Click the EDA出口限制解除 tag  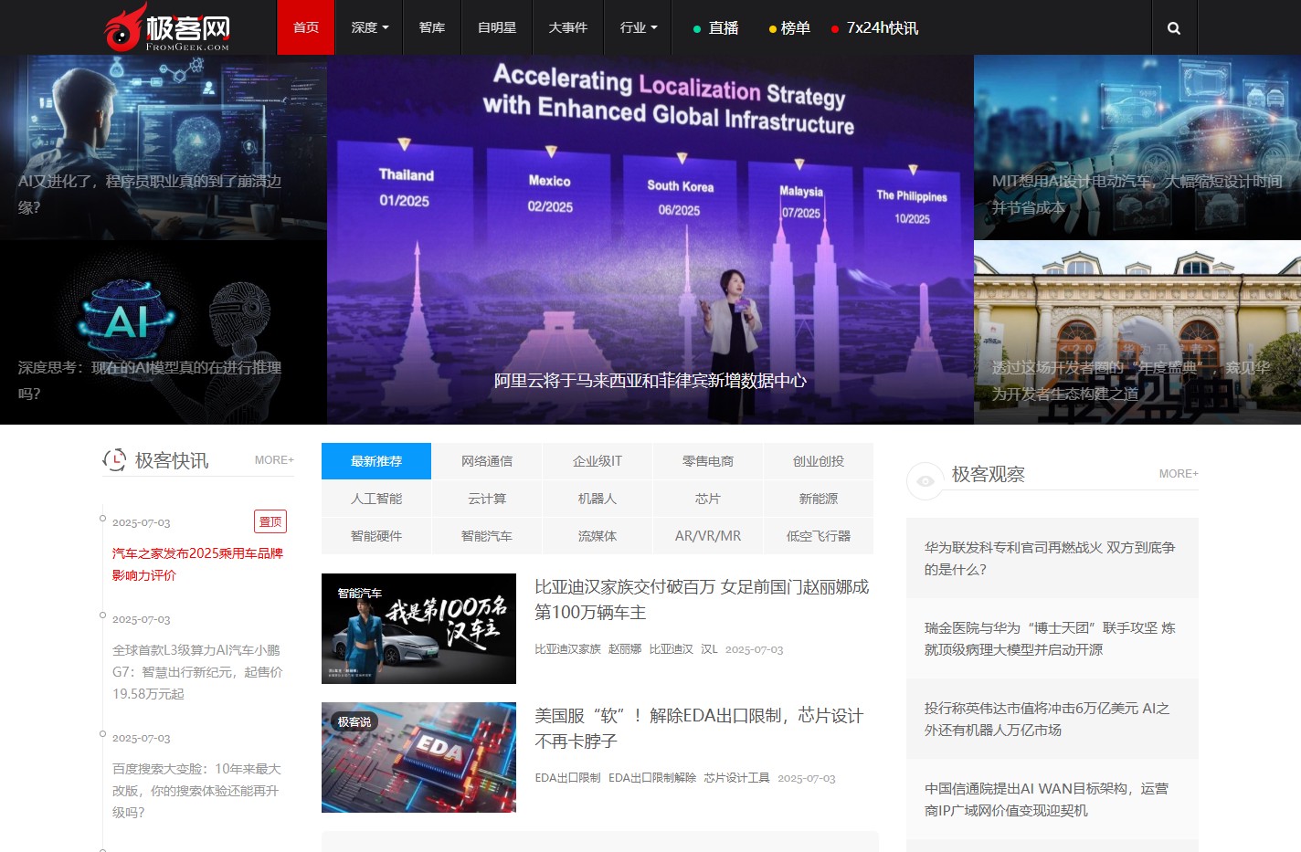coord(652,778)
